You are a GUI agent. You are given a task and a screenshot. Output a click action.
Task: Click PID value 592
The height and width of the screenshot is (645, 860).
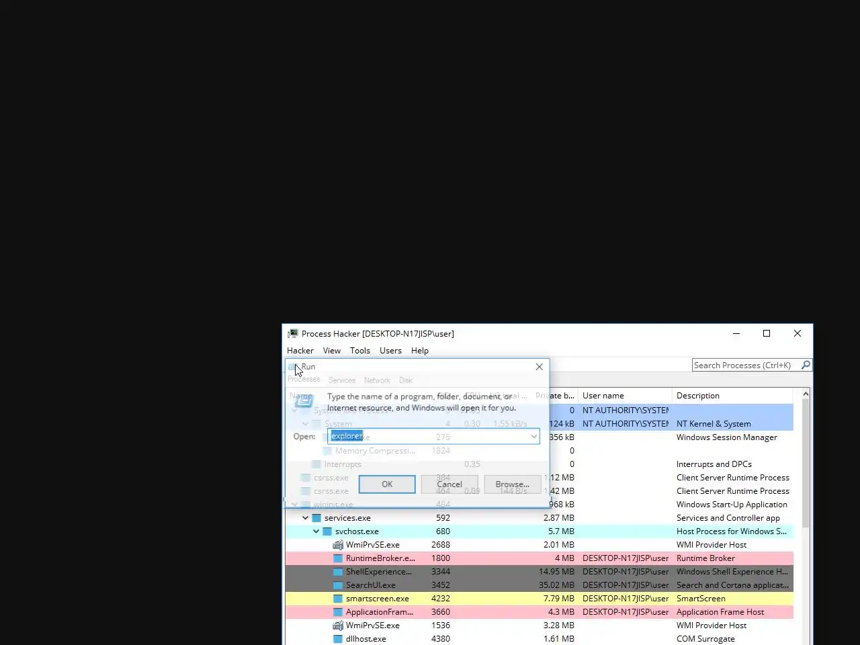(443, 518)
